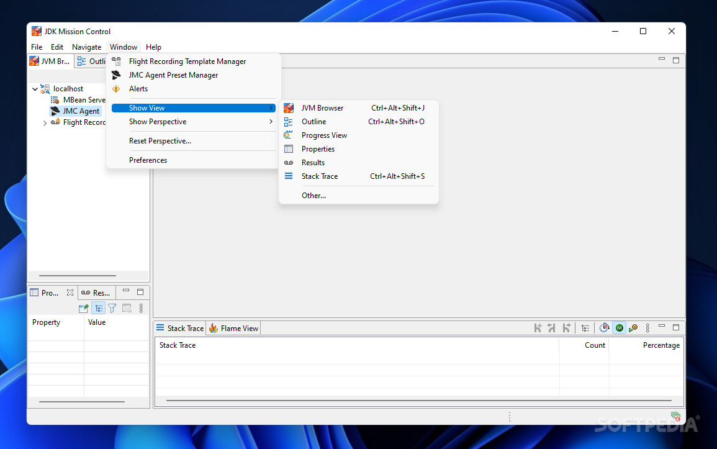Minimize the Stack Trace panel

click(x=662, y=327)
